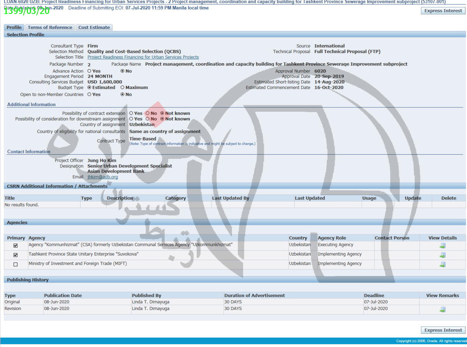The width and height of the screenshot is (467, 347).
Task: Click the Full Technical Proposal (FTP) value
Action: (x=347, y=51)
